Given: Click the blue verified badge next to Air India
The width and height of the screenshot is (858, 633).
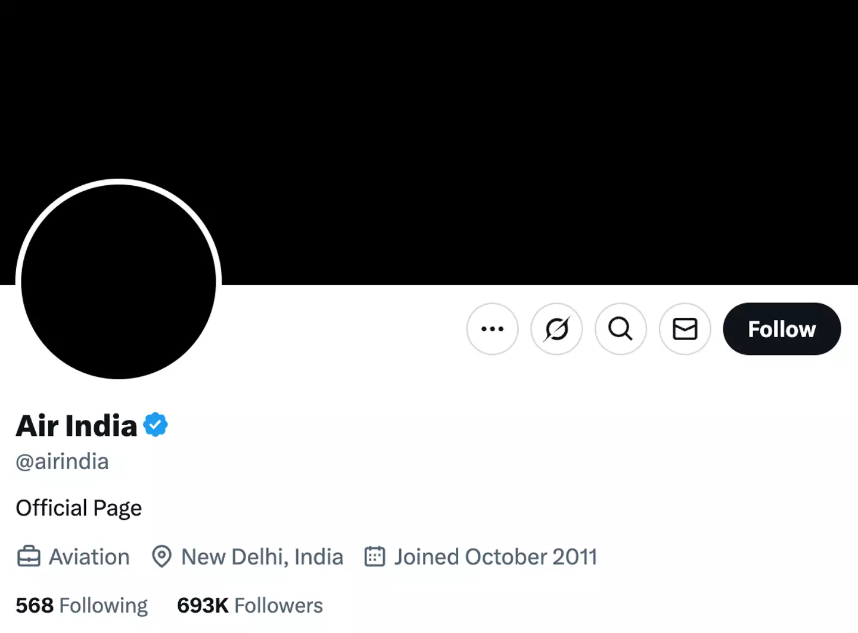Looking at the screenshot, I should pos(156,423).
